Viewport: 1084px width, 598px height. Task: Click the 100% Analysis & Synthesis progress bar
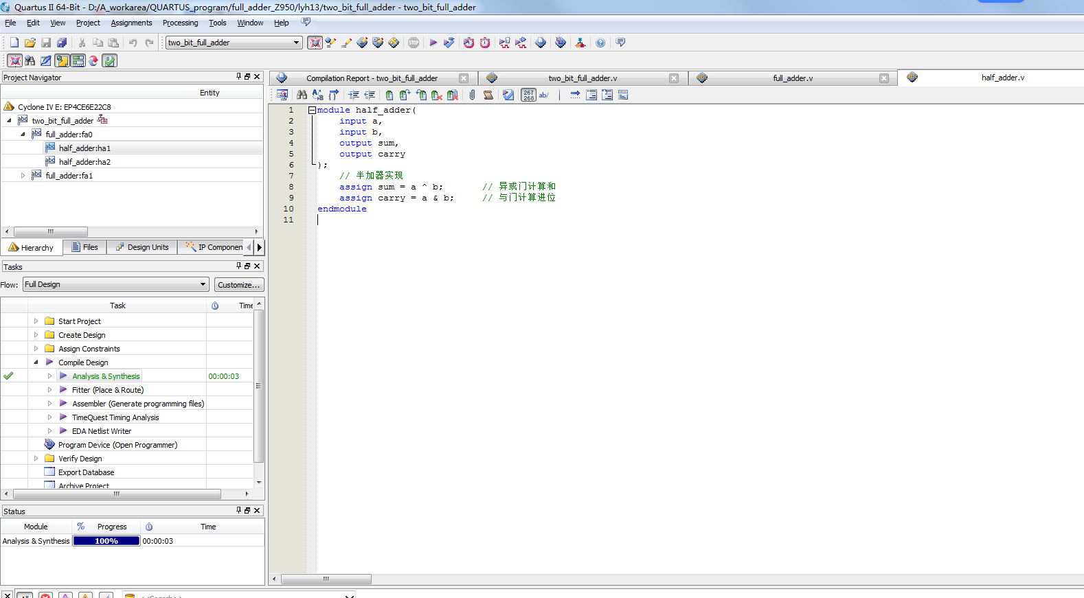click(106, 541)
